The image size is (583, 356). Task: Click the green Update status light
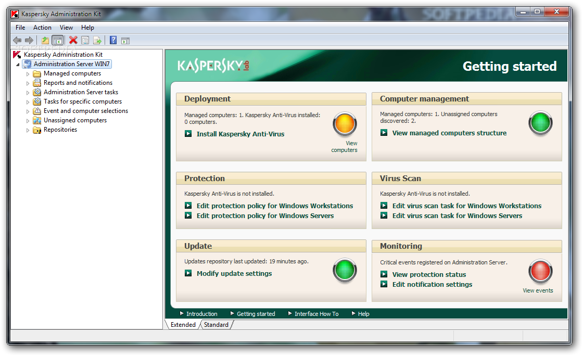tap(345, 270)
